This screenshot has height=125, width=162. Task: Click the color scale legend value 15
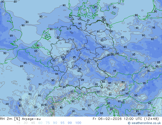[x=18, y=123]
